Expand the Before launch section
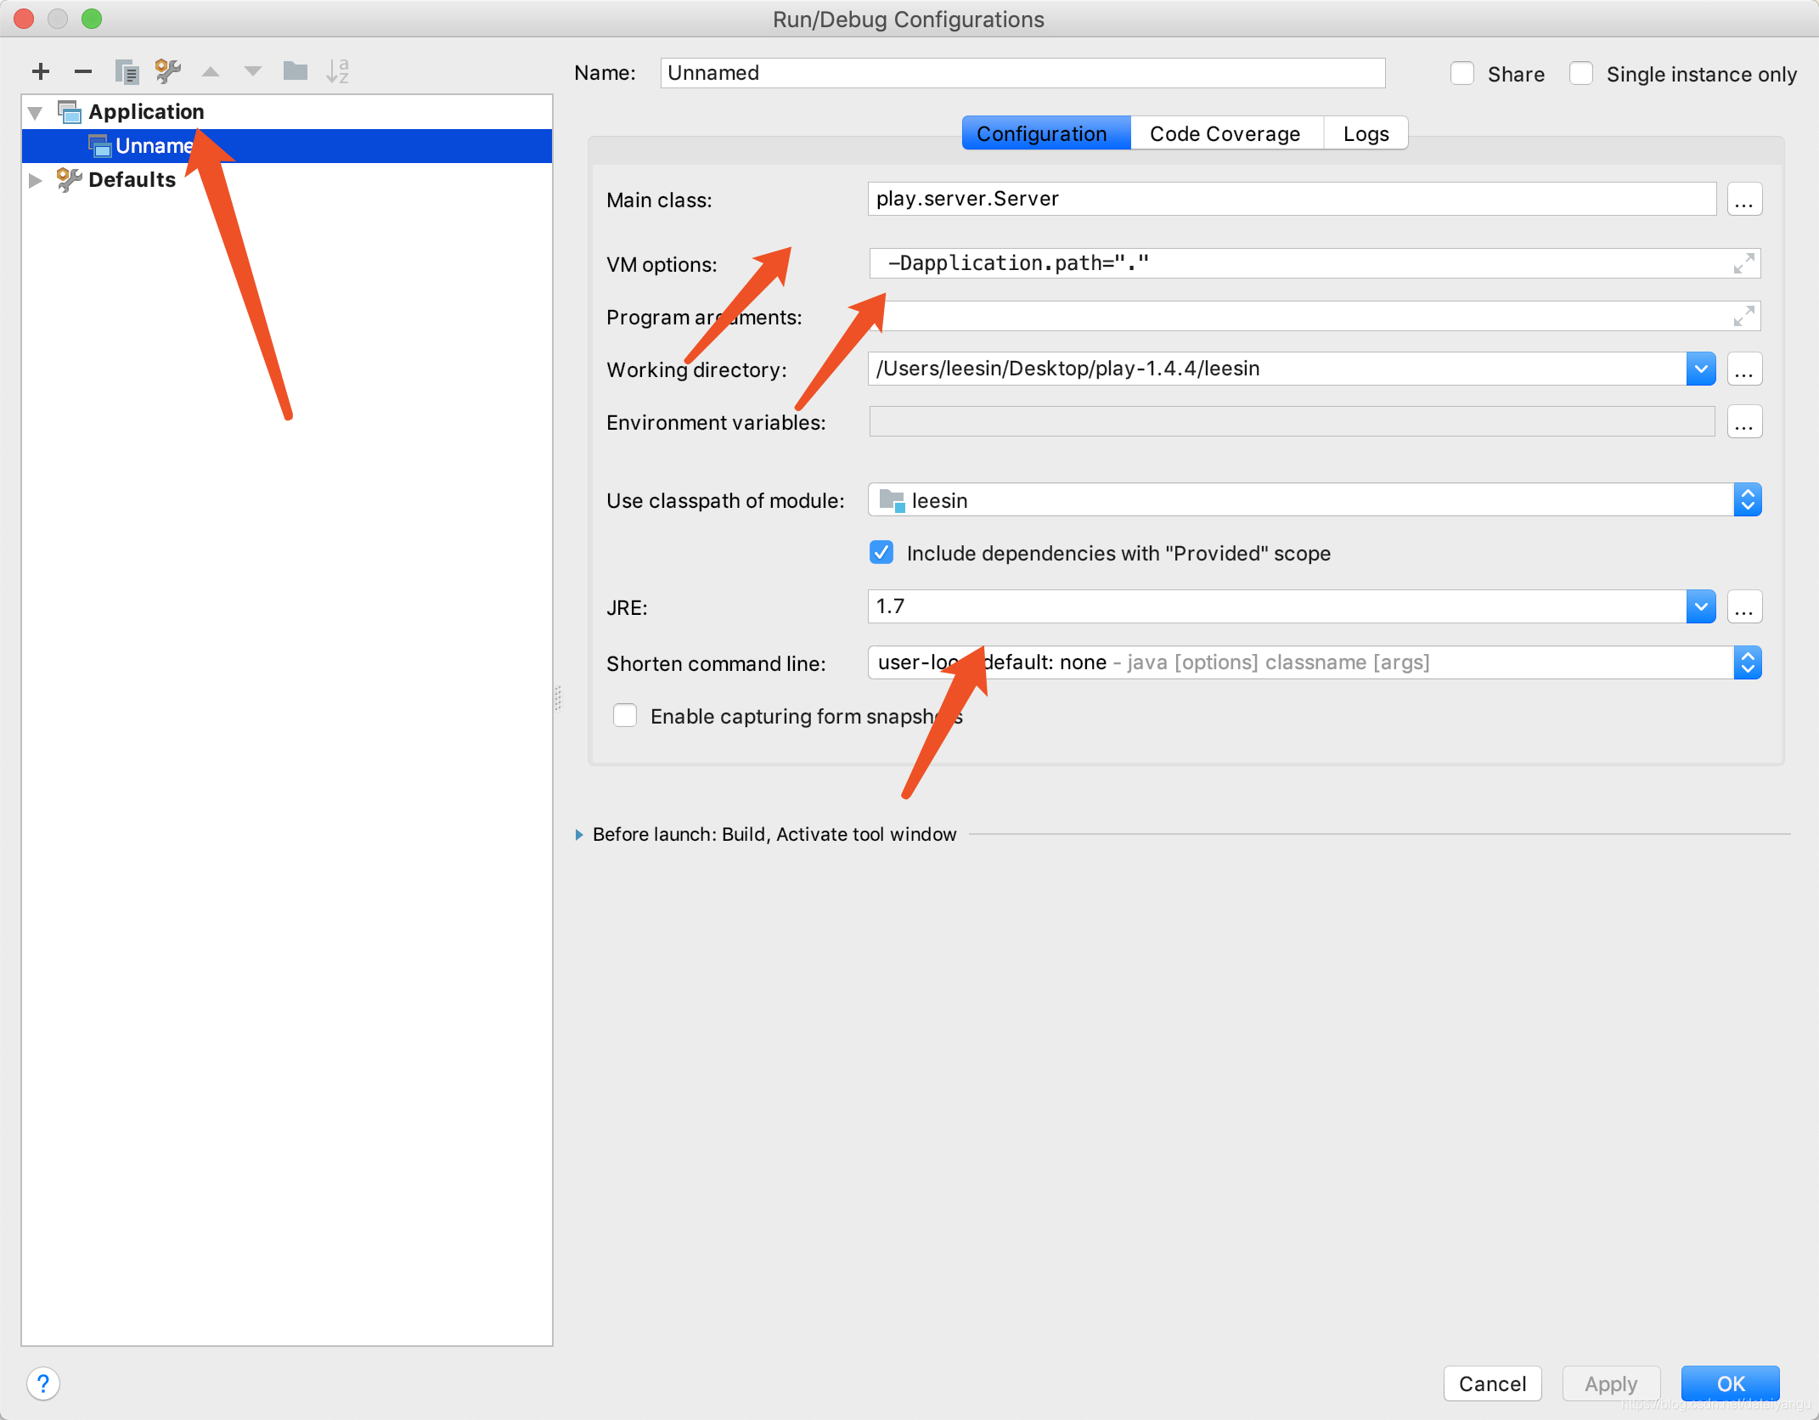Screen dimensions: 1819x1420 579,835
